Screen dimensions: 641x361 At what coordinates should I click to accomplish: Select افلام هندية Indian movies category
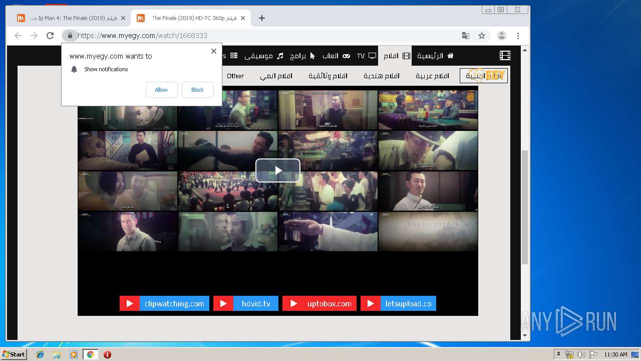point(382,76)
